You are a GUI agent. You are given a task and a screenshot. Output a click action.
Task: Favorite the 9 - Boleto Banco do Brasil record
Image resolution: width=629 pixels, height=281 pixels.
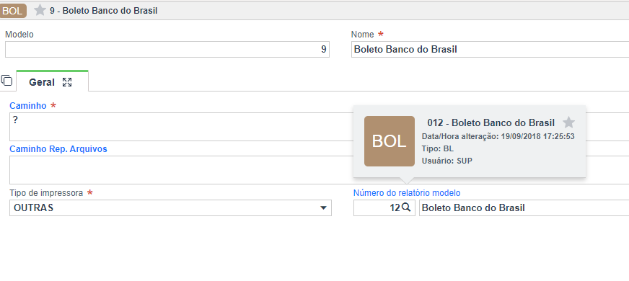point(40,10)
